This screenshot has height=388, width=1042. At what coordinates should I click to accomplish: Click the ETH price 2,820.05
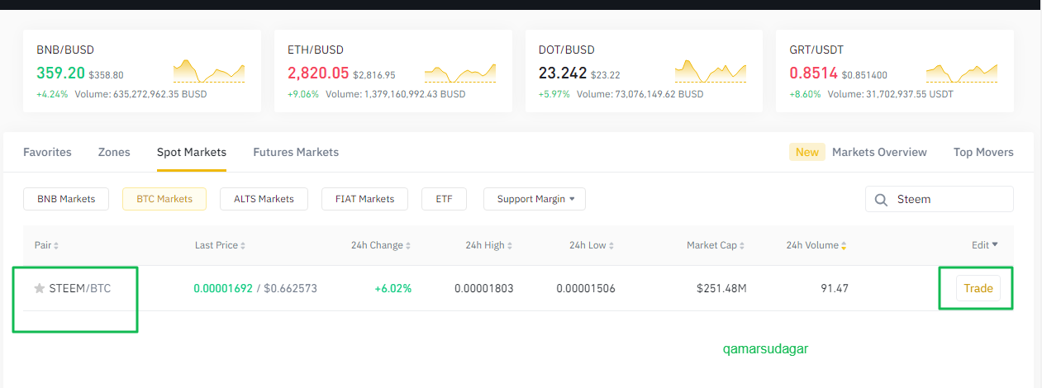[x=318, y=73]
